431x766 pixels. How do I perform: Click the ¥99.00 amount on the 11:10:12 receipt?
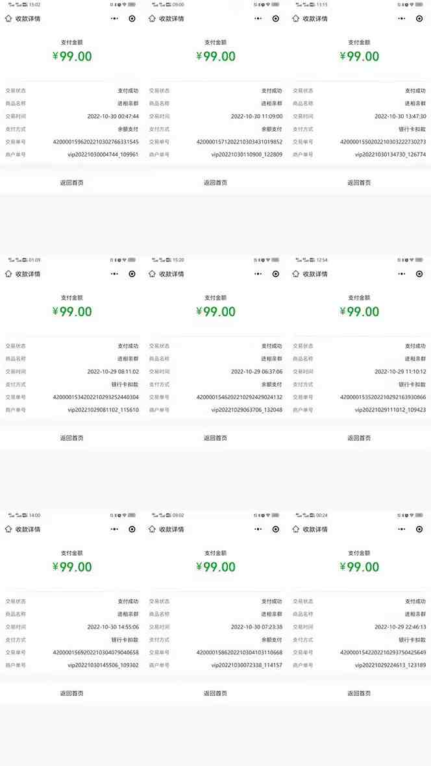pyautogui.click(x=359, y=312)
